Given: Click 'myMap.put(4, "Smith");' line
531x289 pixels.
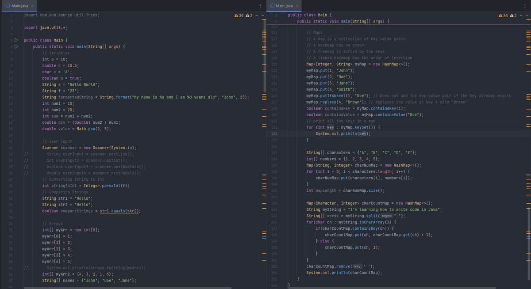Looking at the screenshot, I should coord(331,89).
